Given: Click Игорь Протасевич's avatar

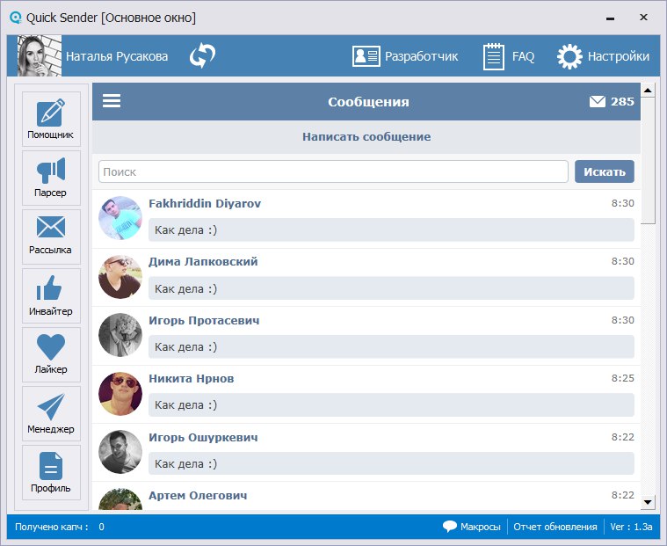Looking at the screenshot, I should click(x=120, y=335).
